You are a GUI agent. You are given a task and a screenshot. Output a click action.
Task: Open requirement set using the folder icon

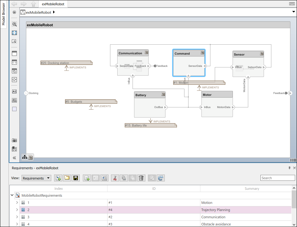point(67,178)
